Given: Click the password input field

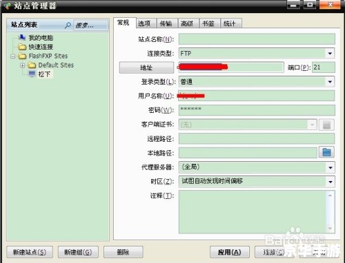Looking at the screenshot, I should click(x=257, y=110).
